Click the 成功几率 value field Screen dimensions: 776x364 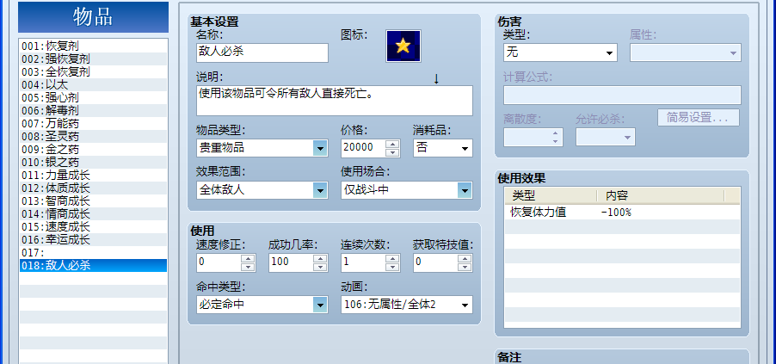tap(291, 262)
